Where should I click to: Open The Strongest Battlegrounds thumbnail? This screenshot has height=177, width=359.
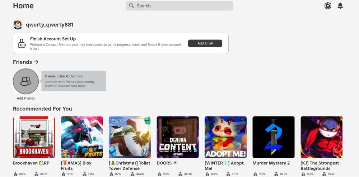click(x=322, y=137)
